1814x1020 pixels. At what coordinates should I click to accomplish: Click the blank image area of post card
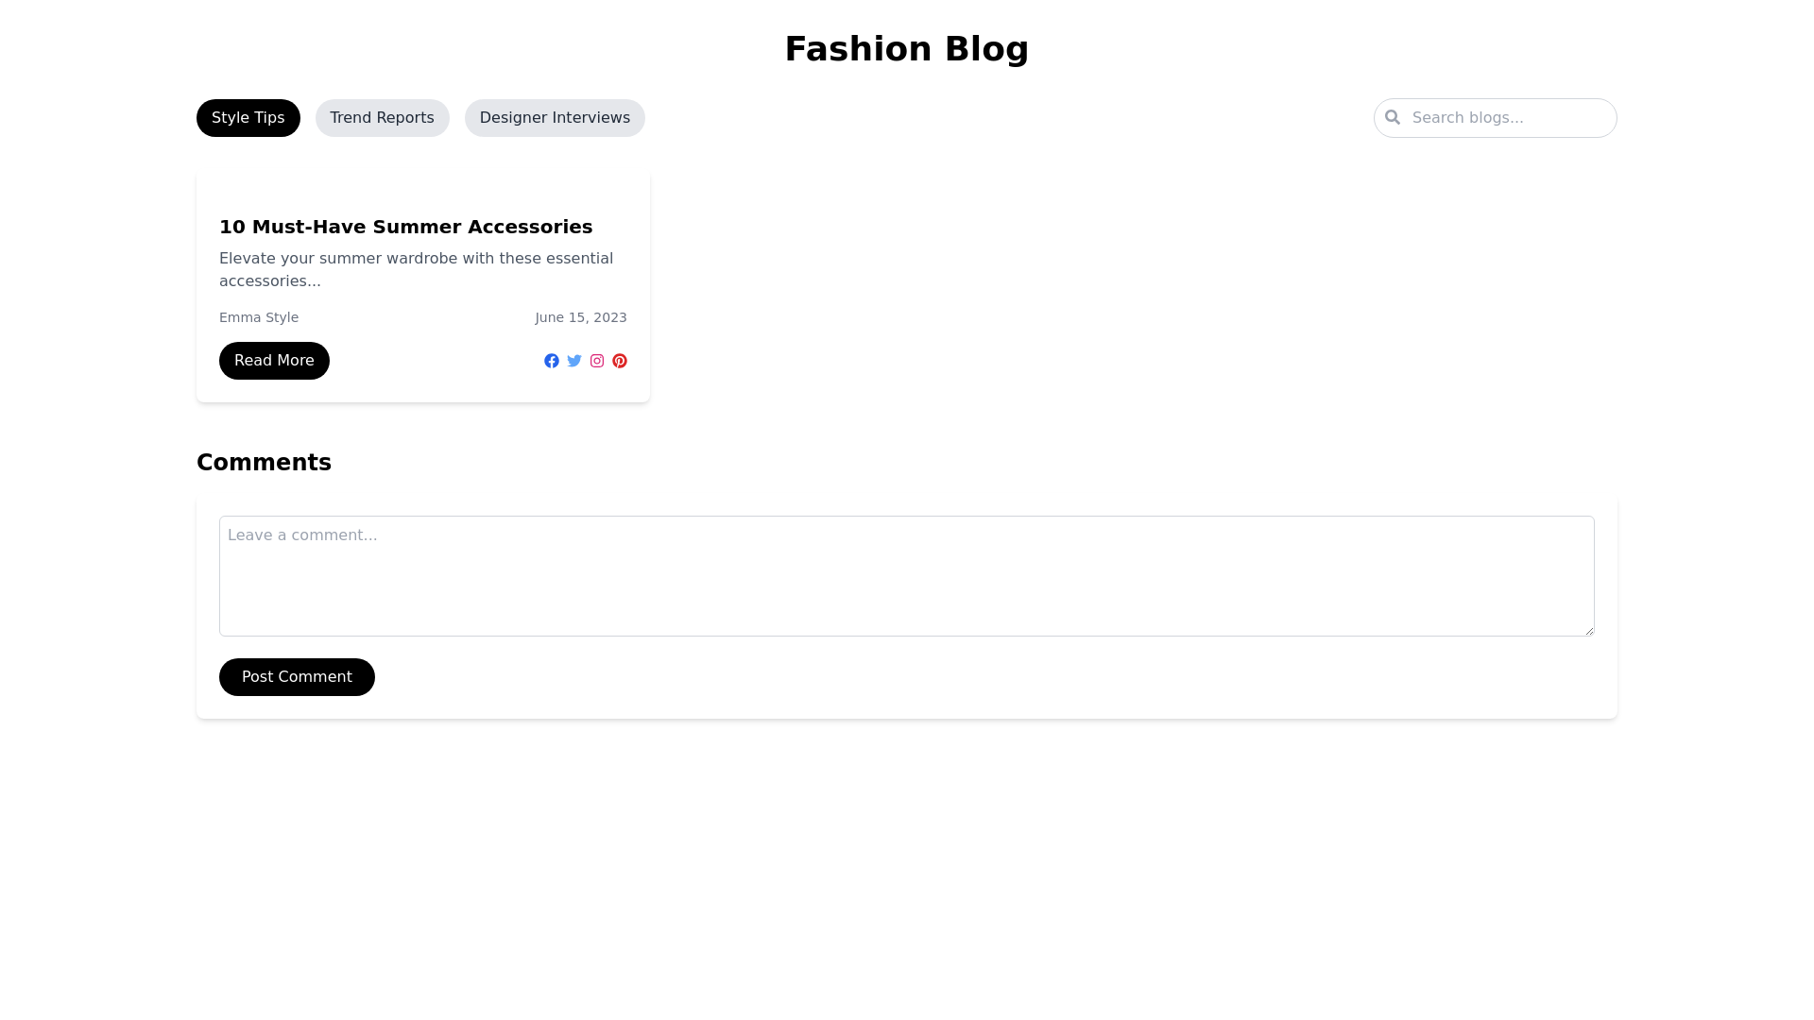click(x=422, y=186)
